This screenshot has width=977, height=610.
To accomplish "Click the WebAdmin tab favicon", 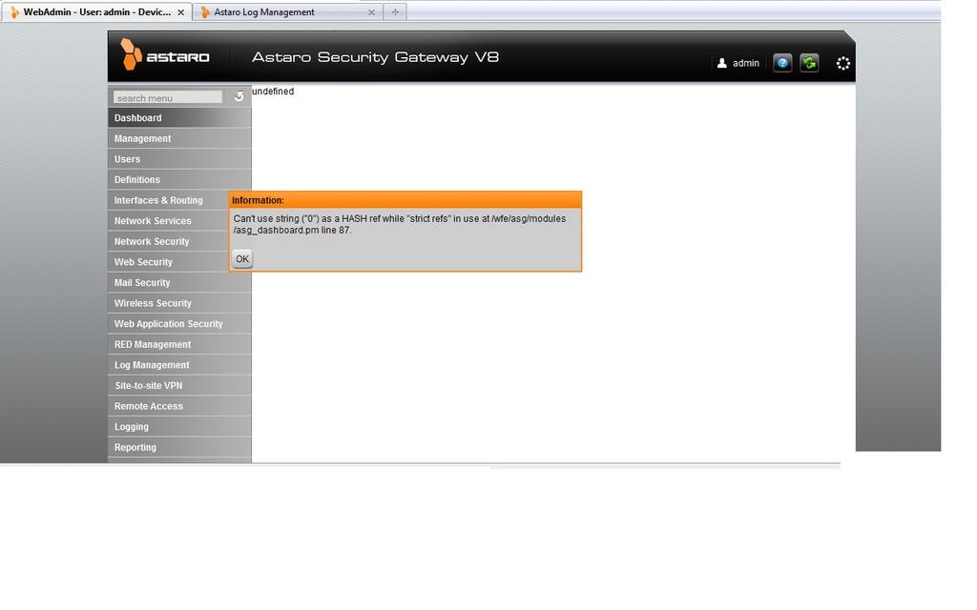I will click(x=14, y=11).
